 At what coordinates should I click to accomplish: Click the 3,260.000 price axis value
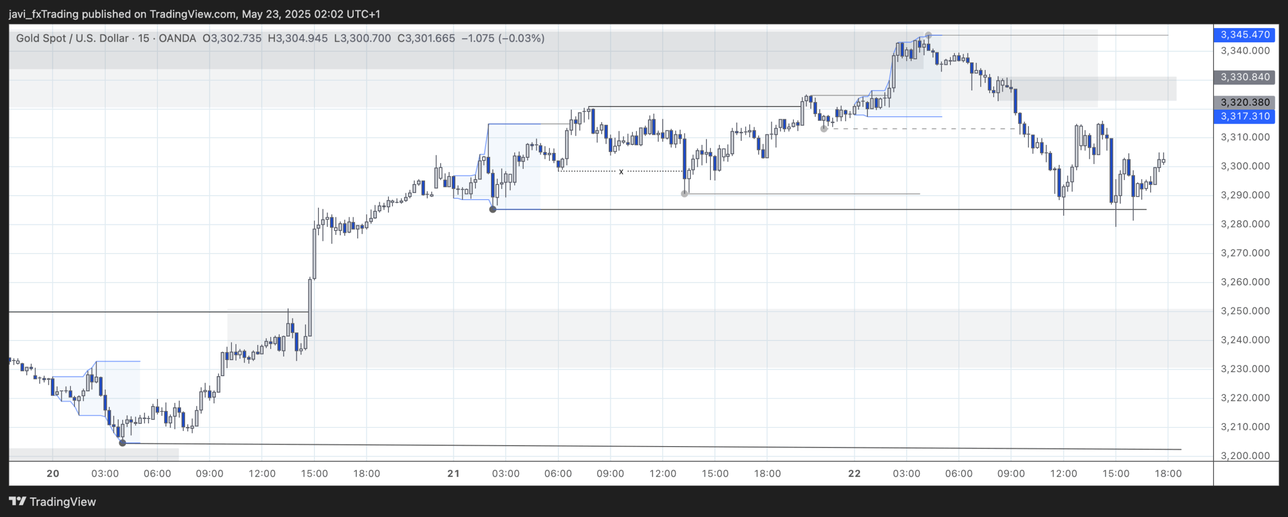[1245, 282]
